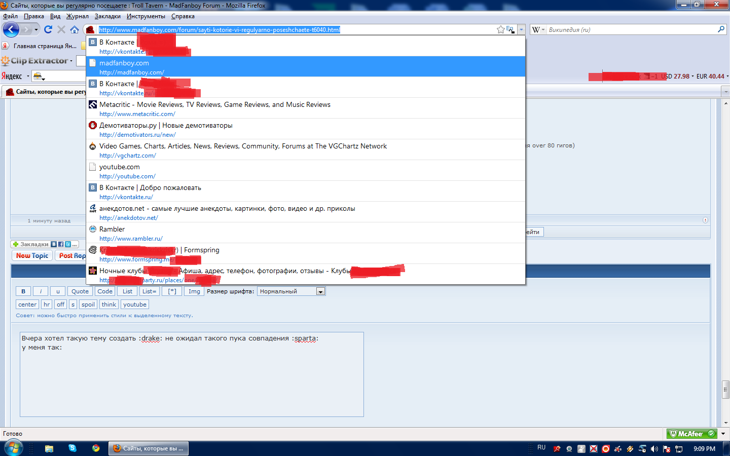This screenshot has height=456, width=730.
Task: Click the RU keyboard language indicator
Action: click(541, 447)
